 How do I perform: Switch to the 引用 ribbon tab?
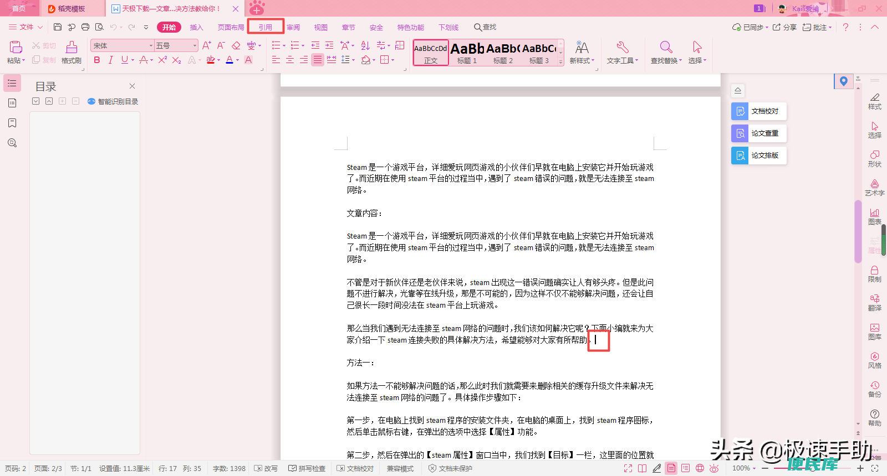click(266, 27)
